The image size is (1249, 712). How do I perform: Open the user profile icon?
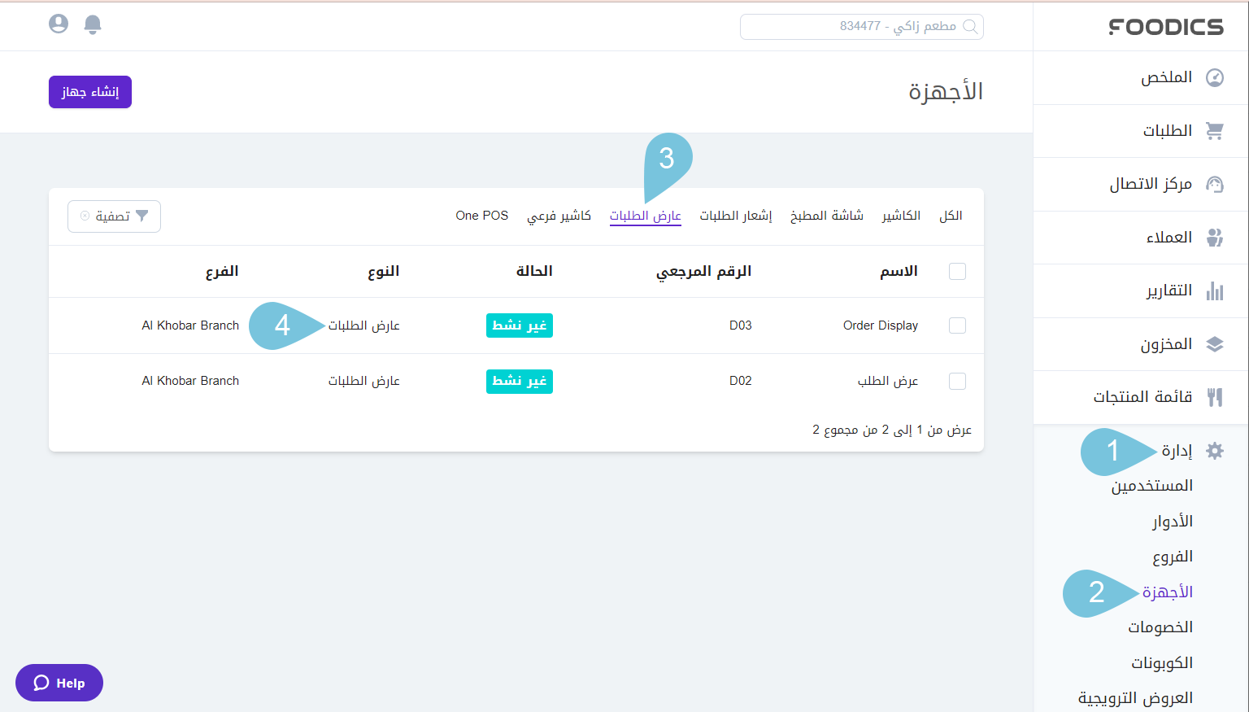pos(59,24)
